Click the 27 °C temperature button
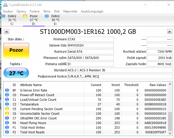The height and width of the screenshot is (138, 174). [16, 73]
